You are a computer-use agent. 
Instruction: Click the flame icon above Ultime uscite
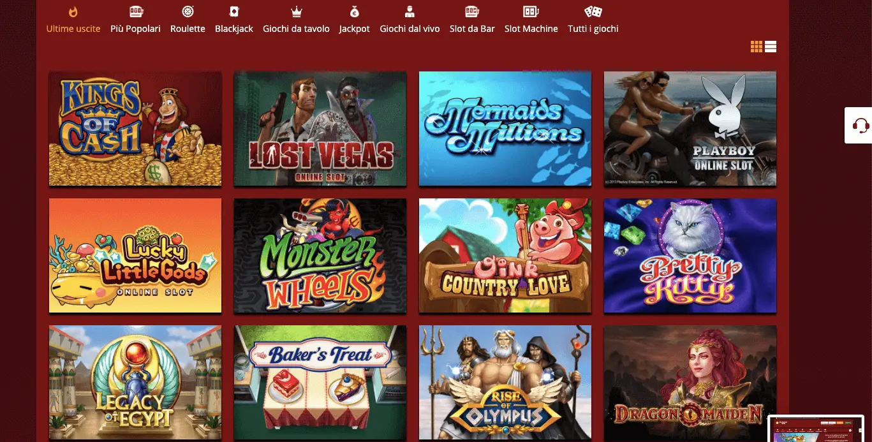point(73,11)
